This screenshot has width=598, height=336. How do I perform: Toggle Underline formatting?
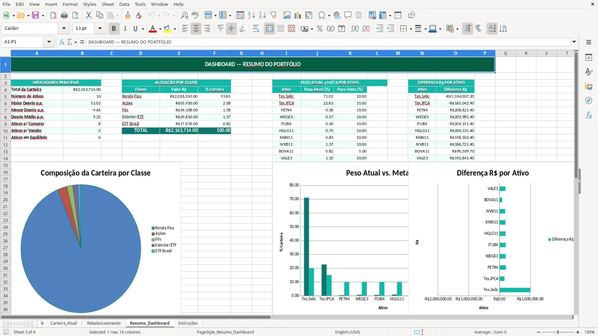click(x=136, y=29)
